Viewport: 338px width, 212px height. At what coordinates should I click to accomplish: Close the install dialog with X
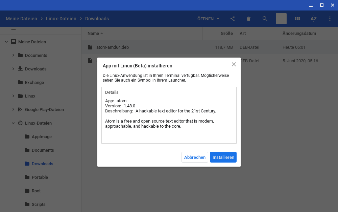(x=234, y=64)
